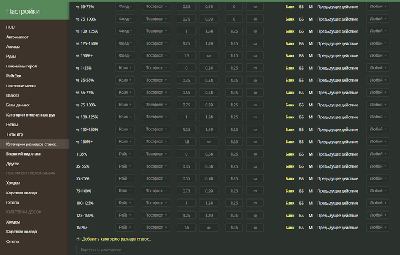Expand Рейз action dropdown for 100-125%

tap(125, 203)
